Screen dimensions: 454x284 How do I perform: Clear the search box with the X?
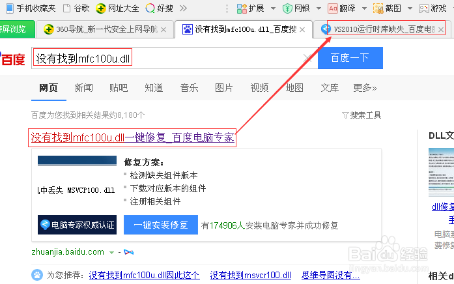click(307, 58)
